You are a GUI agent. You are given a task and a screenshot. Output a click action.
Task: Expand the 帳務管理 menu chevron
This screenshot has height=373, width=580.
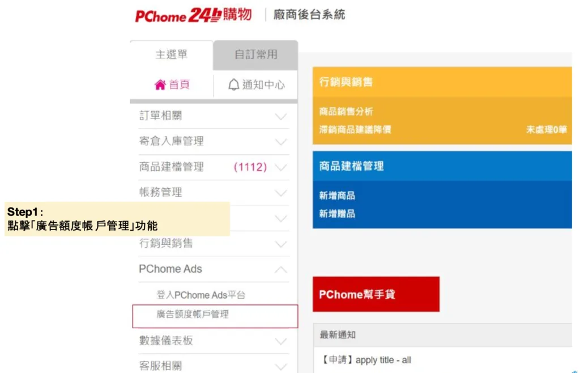[280, 193]
